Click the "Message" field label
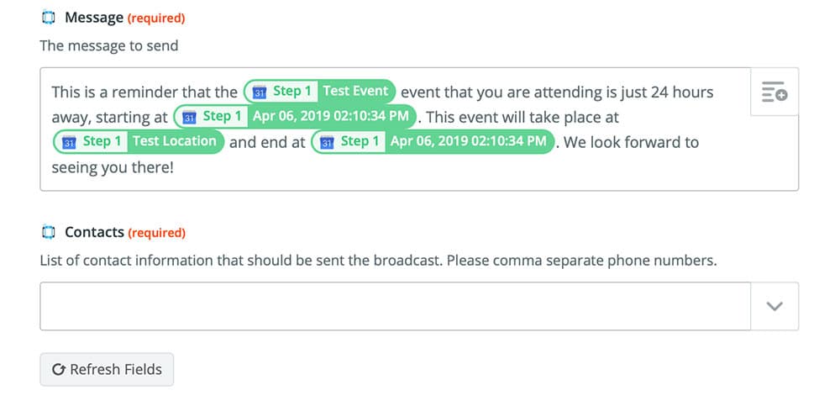840x406 pixels. (x=94, y=18)
